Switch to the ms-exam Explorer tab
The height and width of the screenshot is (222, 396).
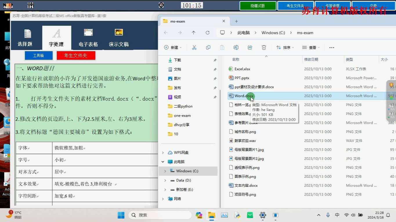(x=178, y=21)
